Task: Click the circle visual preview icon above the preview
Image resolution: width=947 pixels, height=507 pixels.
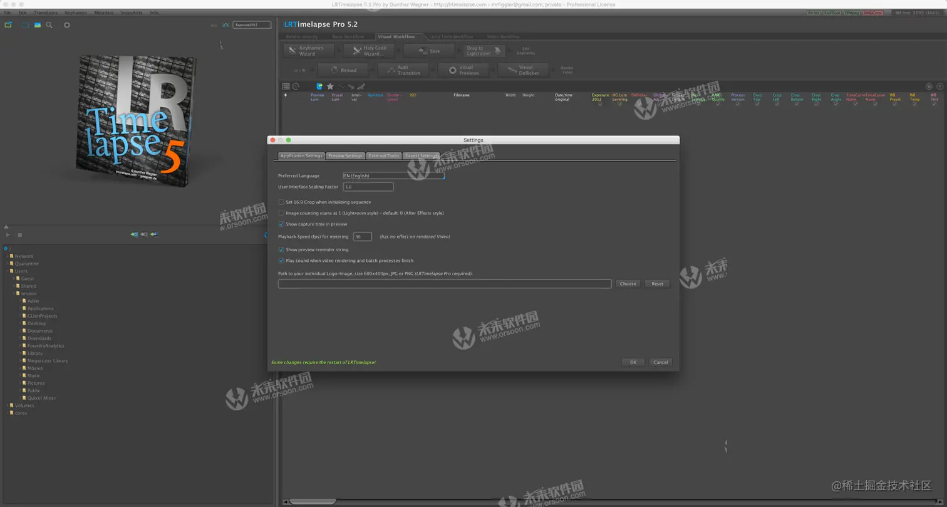Action: tap(67, 25)
